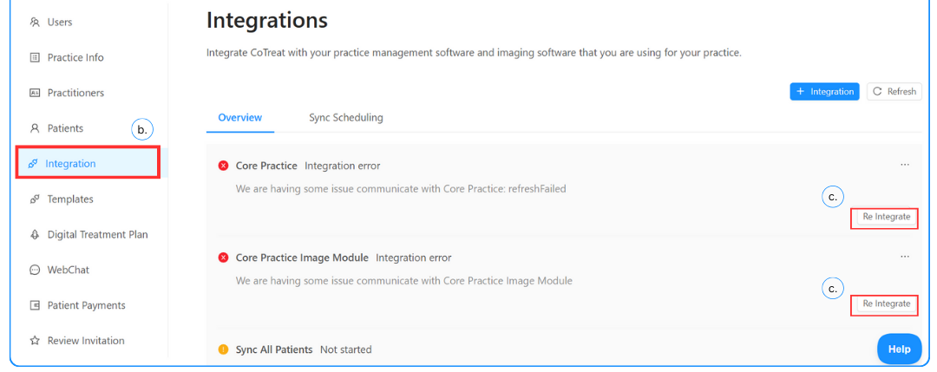Screen dimensions: 937x372
Task: Open more options for Core Practice Image Module
Action: point(905,257)
